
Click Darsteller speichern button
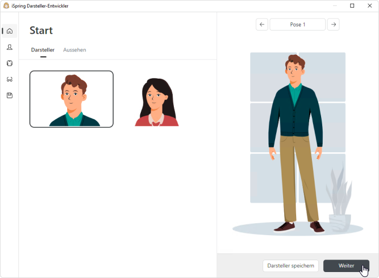(x=291, y=266)
